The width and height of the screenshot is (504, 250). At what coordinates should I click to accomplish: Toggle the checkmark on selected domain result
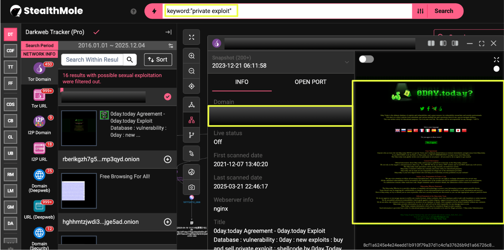pos(168,97)
